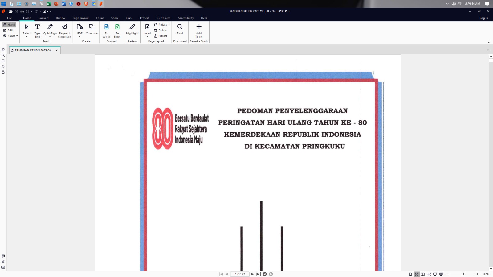Convert the PDF To Excel
The image size is (493, 277).
[x=117, y=30]
